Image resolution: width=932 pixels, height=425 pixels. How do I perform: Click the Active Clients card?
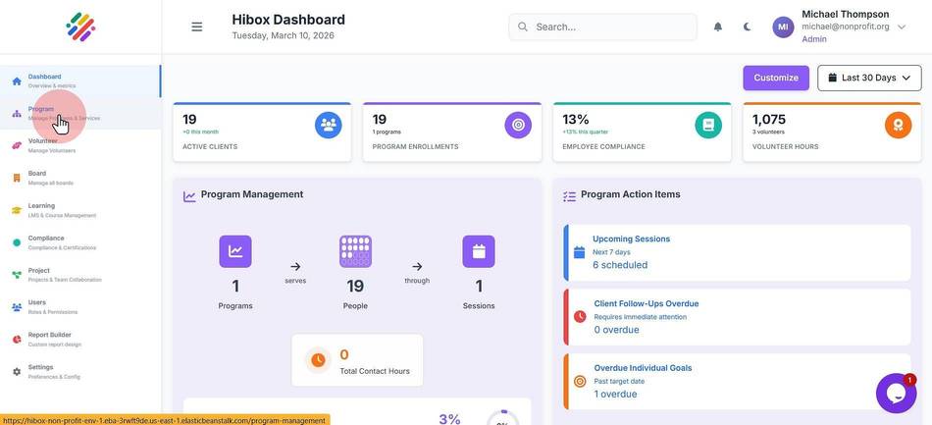(262, 132)
